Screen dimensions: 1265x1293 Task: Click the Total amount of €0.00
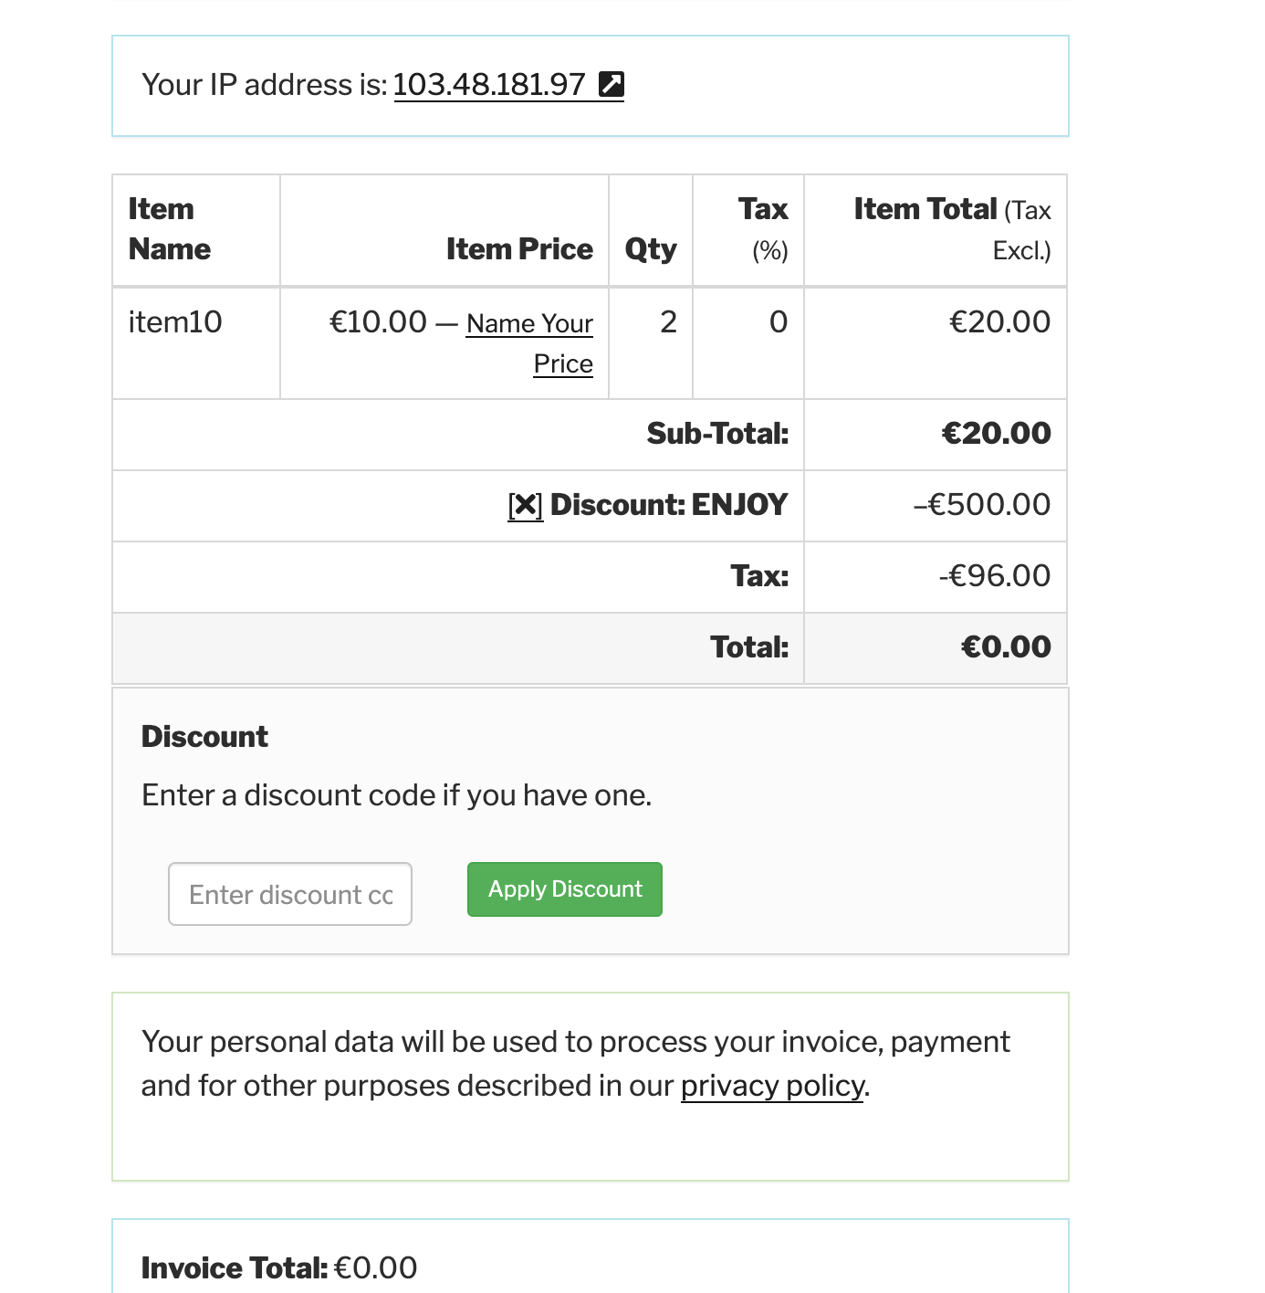click(1005, 646)
